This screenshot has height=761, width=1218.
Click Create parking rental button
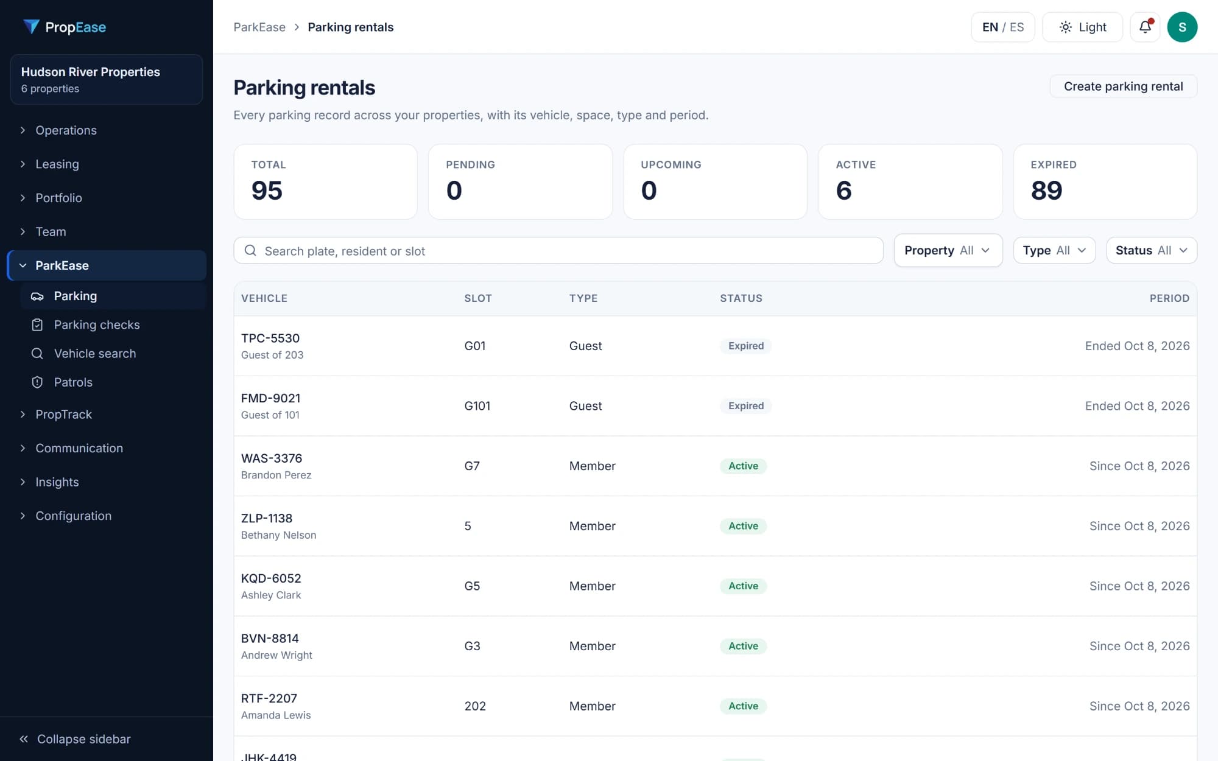[1123, 86]
